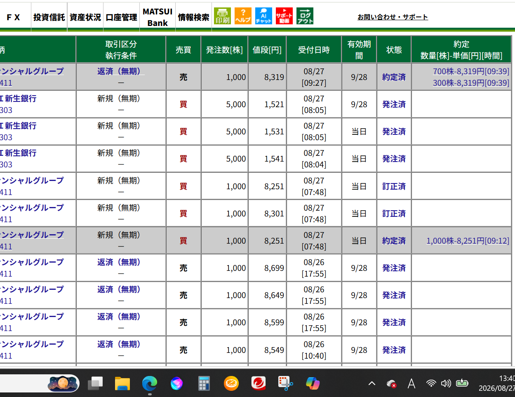This screenshot has height=397, width=515.
Task: Click in the taskbar search field
Action: click(39, 383)
